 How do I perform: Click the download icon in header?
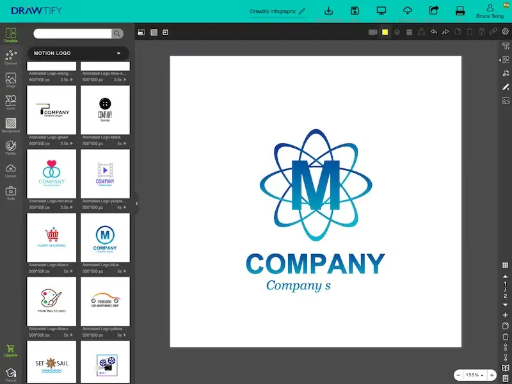[x=328, y=11]
